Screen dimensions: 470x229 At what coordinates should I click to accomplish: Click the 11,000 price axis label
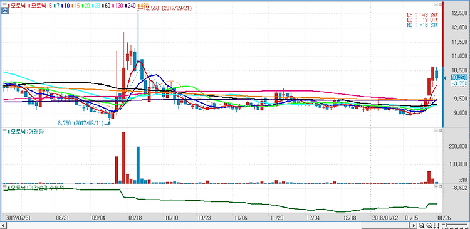point(459,56)
